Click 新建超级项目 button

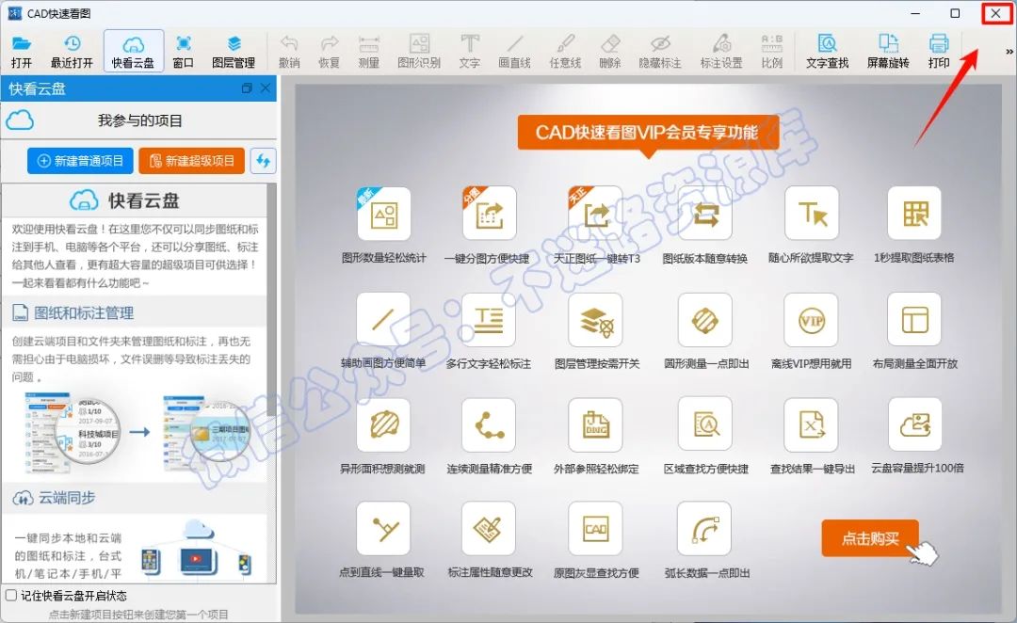(192, 161)
